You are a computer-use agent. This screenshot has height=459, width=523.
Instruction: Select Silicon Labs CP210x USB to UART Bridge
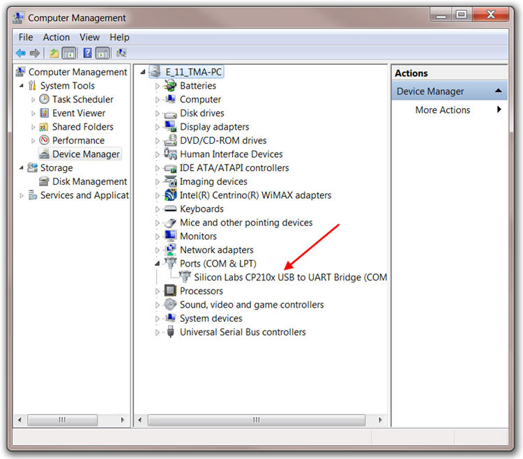click(290, 277)
